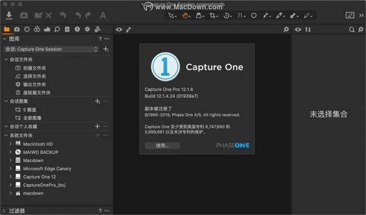The height and width of the screenshot is (215, 366).
Task: Expand the MAIWO BACKUP drive
Action: [11, 153]
